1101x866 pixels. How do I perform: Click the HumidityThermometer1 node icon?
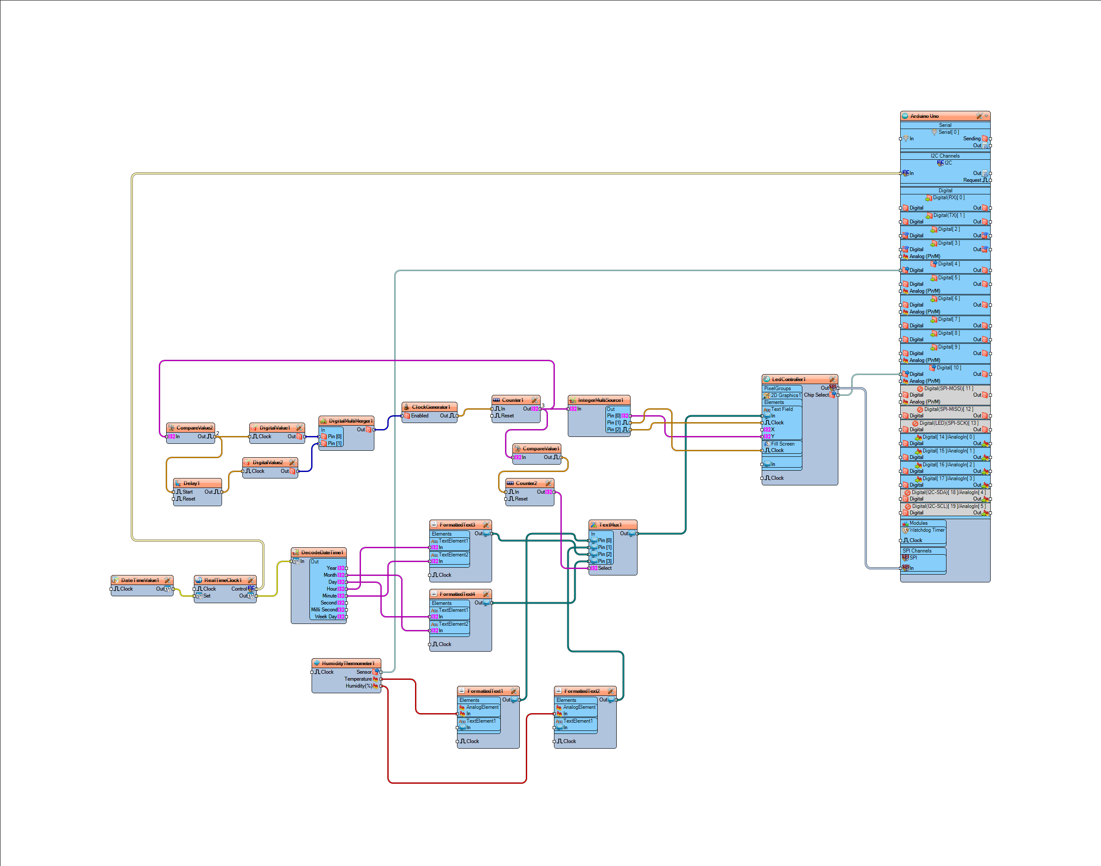316,647
